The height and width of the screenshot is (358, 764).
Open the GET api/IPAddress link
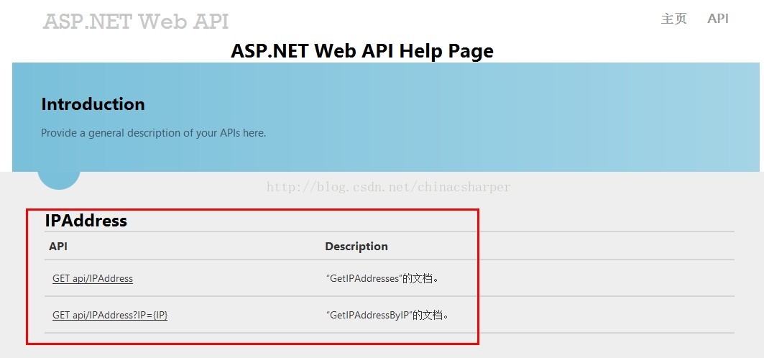click(93, 279)
